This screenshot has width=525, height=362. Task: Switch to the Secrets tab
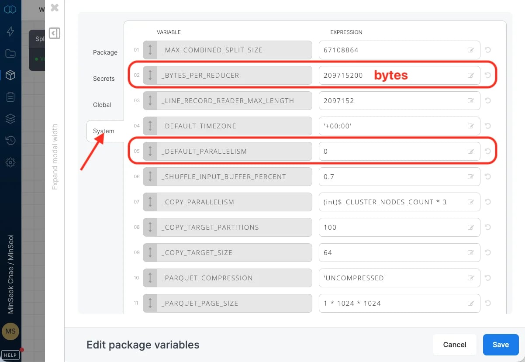click(104, 79)
